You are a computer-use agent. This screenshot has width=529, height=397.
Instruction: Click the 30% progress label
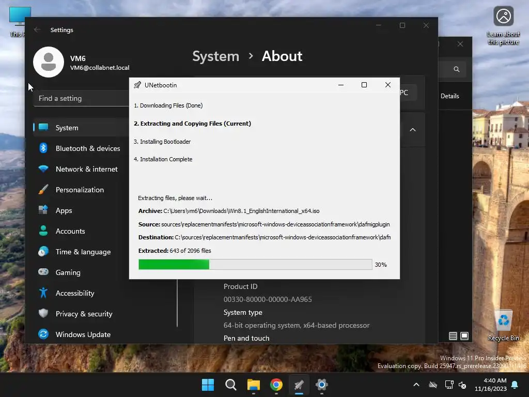(381, 265)
